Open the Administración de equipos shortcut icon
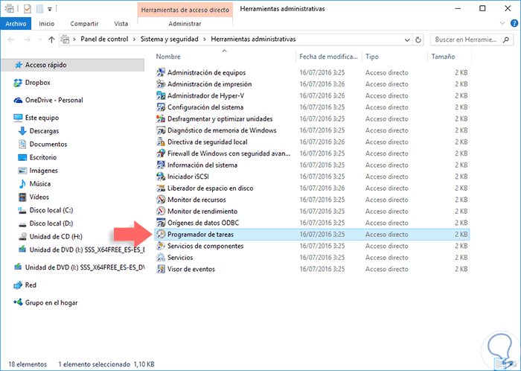521x371 pixels. 161,72
